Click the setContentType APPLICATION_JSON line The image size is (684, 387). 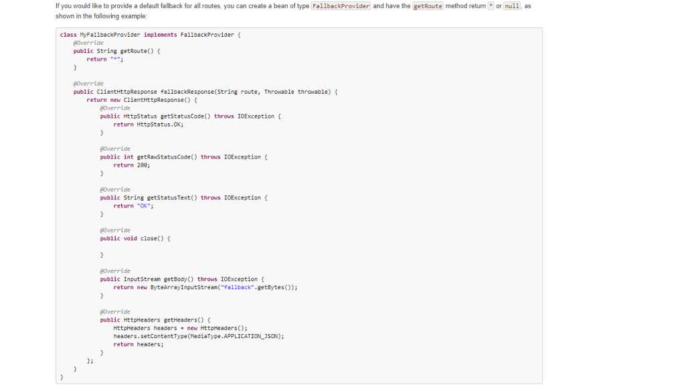tap(199, 336)
